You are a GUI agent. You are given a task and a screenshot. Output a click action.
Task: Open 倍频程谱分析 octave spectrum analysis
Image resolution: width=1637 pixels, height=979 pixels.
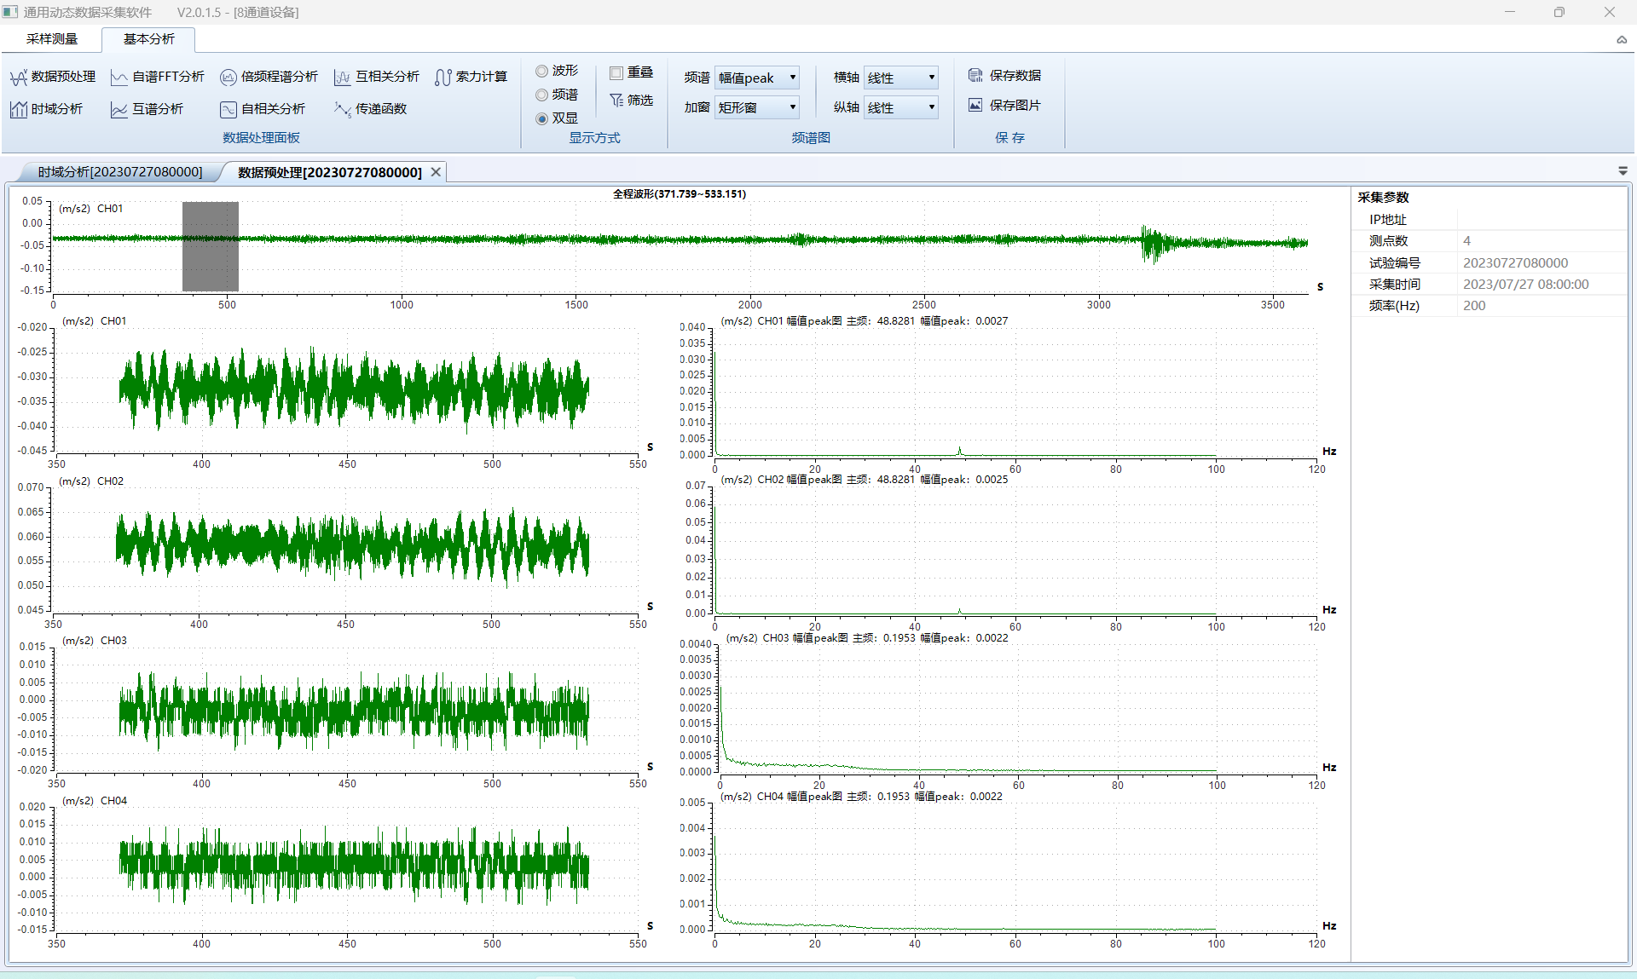[x=269, y=77]
